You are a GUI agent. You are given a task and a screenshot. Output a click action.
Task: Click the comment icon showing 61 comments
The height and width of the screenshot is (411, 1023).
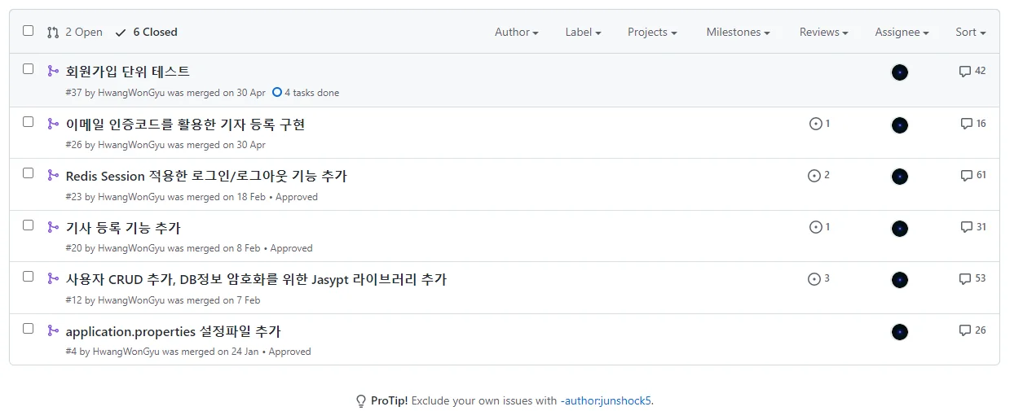coord(966,176)
